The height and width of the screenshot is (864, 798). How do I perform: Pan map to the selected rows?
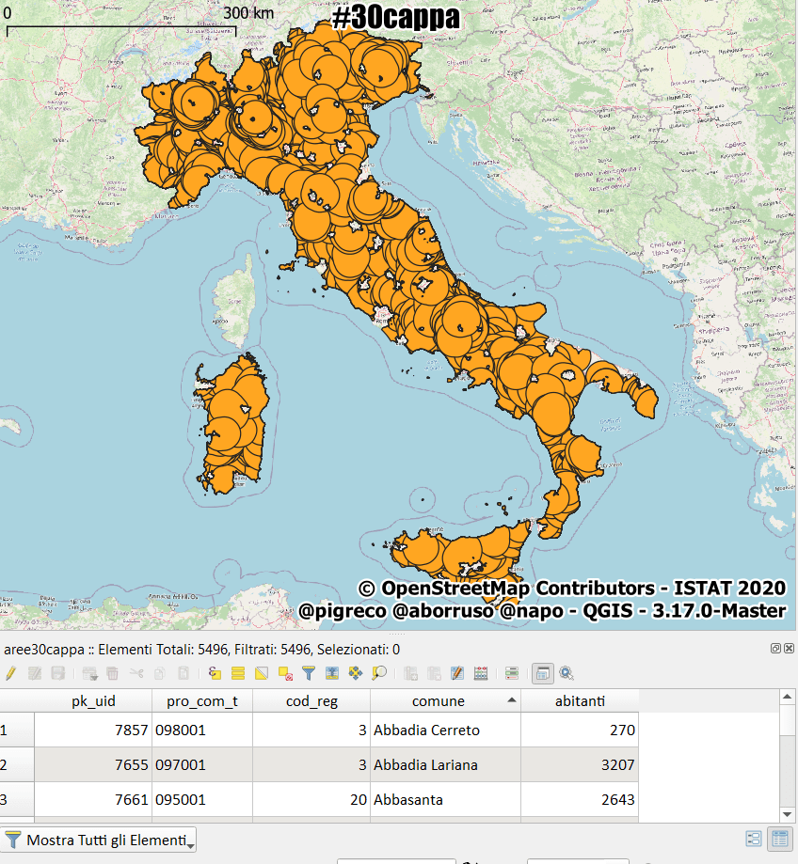point(355,673)
